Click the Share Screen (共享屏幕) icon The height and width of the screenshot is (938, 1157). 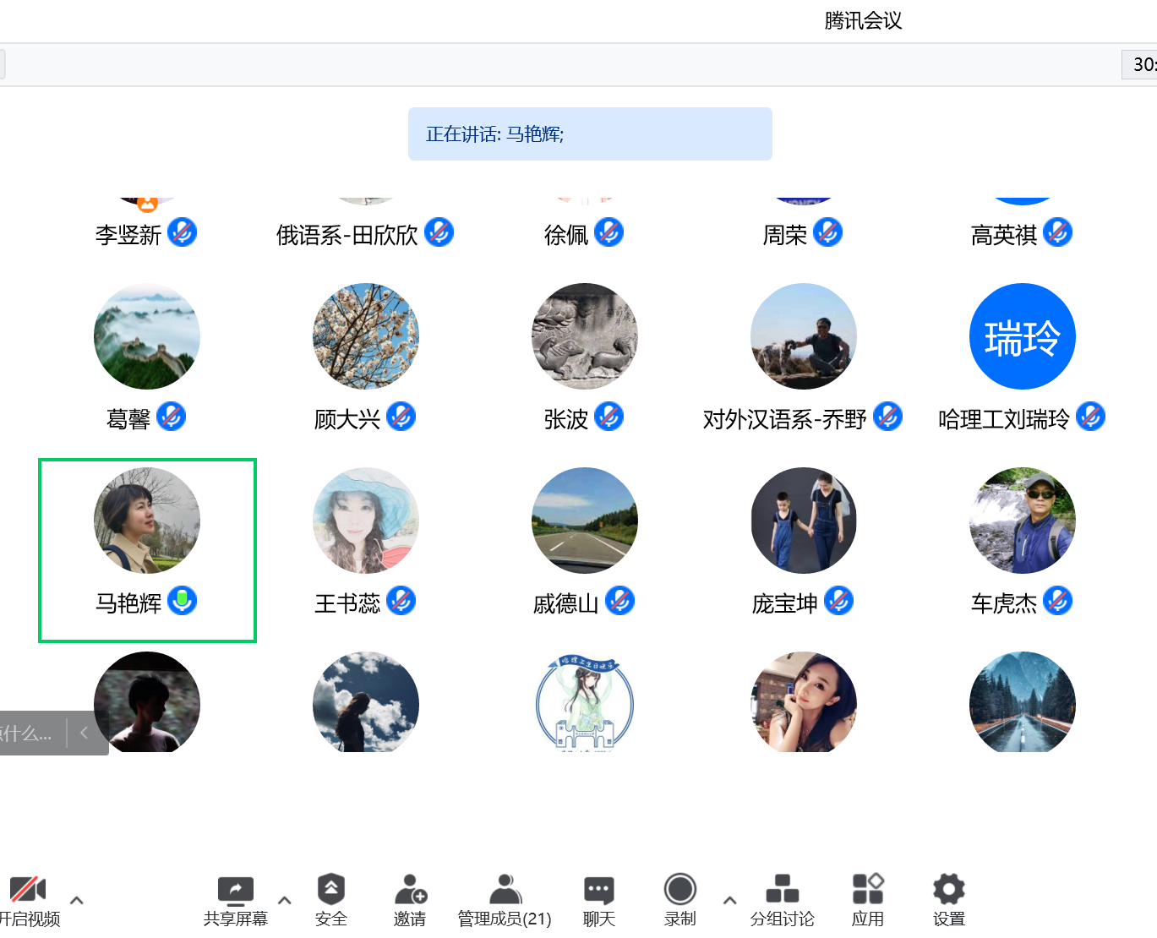(235, 891)
